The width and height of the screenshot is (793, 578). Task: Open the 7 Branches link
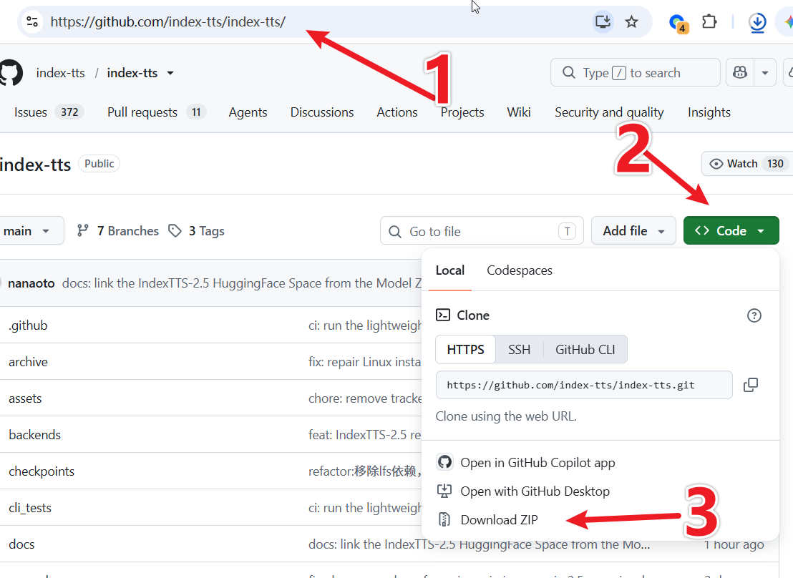click(x=117, y=231)
